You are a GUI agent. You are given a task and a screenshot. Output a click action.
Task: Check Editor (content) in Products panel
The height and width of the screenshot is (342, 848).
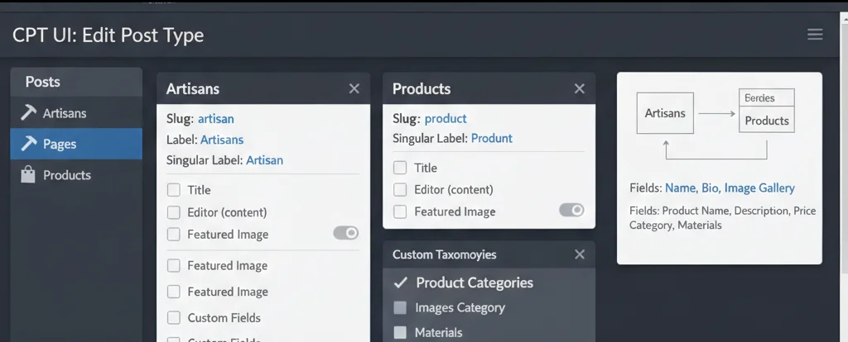pos(400,190)
